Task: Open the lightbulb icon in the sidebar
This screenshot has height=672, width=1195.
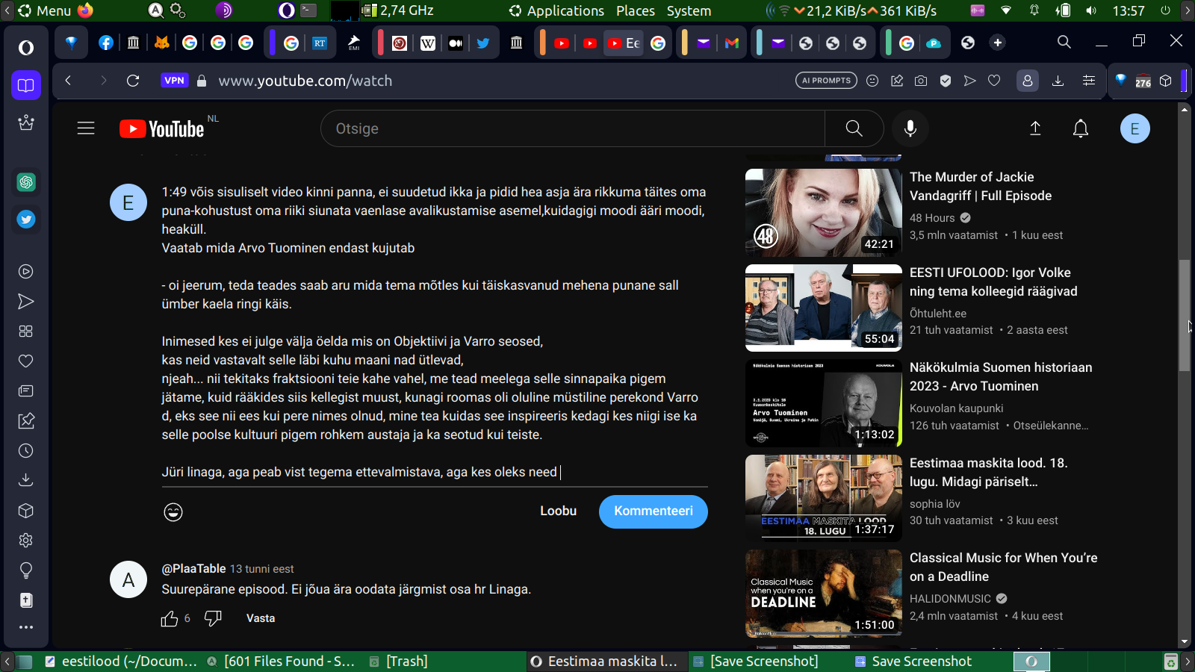Action: [26, 570]
